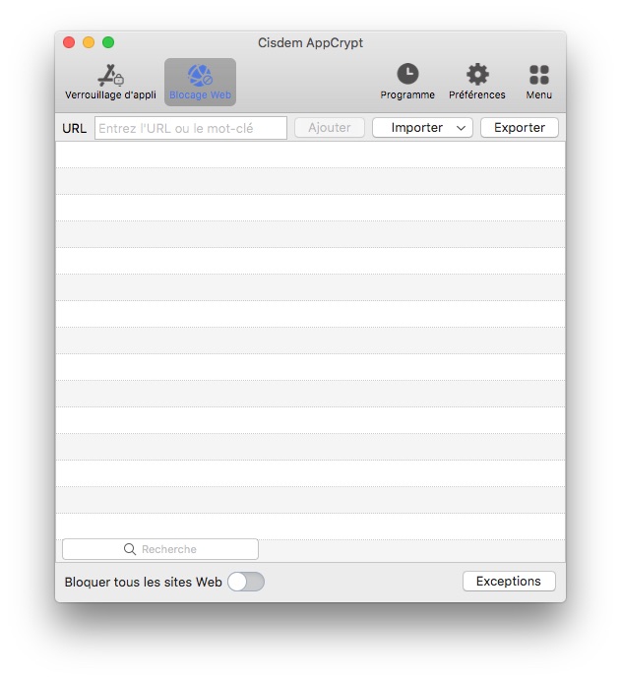Click the Cisdem AppCrypt title bar text
Image resolution: width=621 pixels, height=681 pixels.
310,42
